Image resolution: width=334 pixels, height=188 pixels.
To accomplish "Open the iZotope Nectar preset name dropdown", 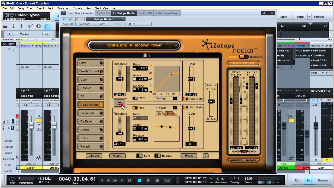I will point(123,19).
